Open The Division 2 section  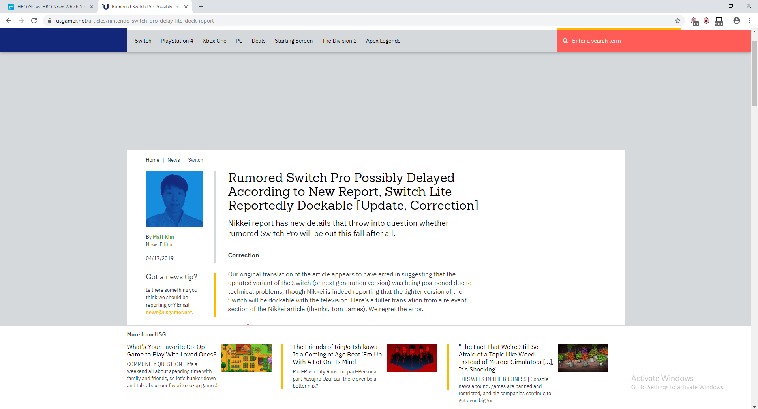pyautogui.click(x=339, y=41)
